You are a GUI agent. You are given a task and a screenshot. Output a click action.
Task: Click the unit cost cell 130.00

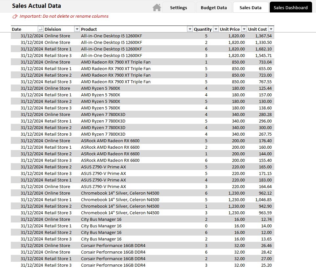pos(265,102)
